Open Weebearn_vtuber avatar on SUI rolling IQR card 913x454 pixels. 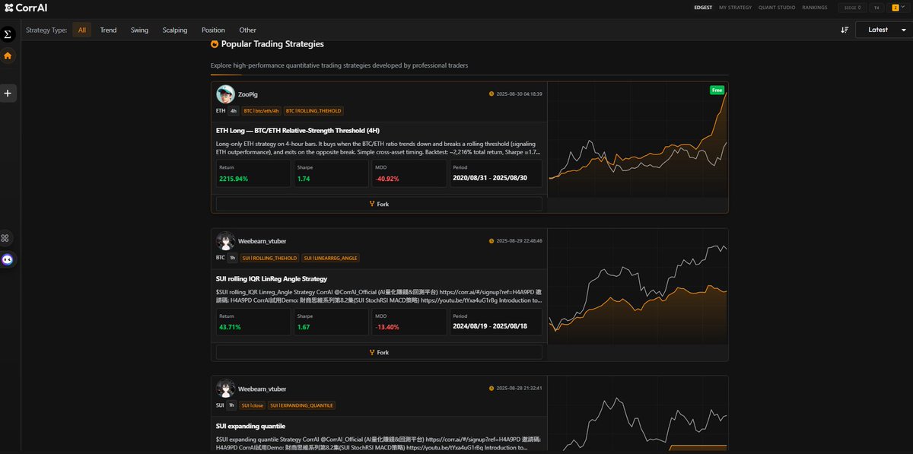tap(225, 241)
